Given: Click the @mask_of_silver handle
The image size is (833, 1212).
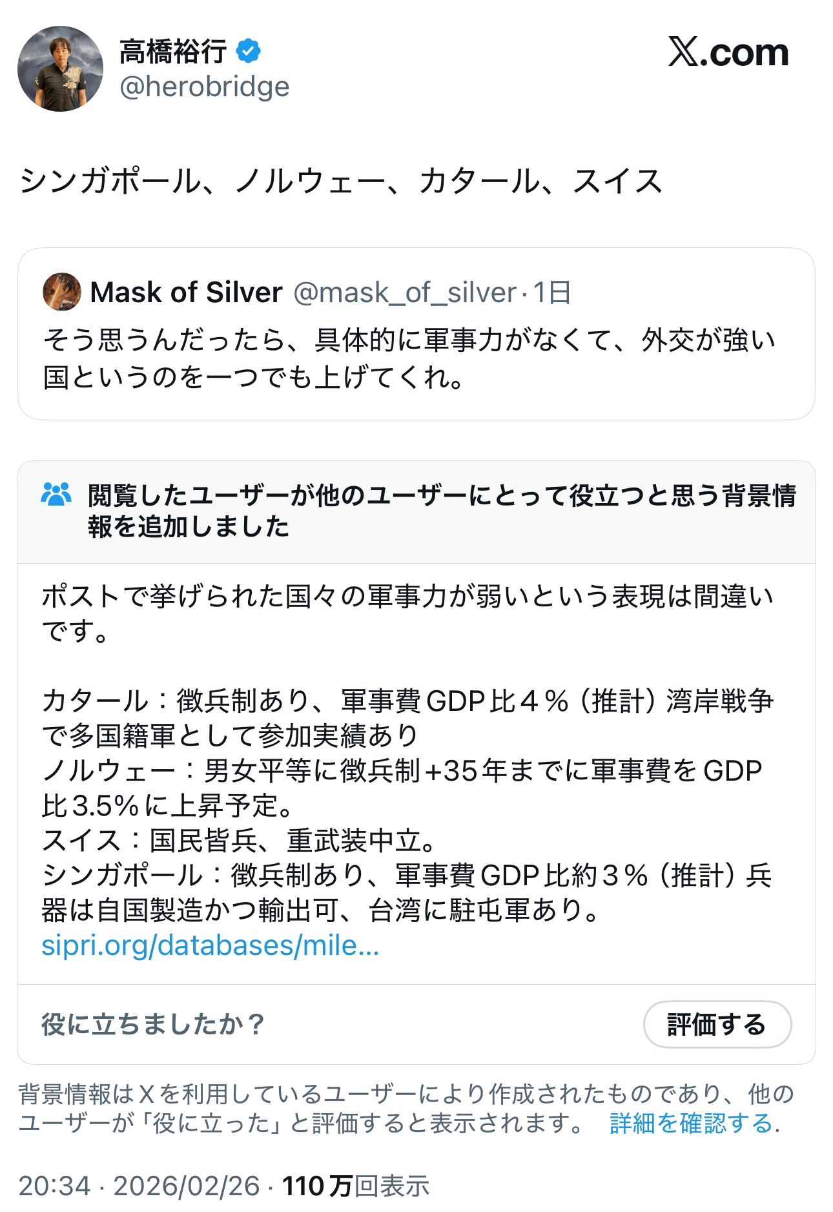Looking at the screenshot, I should [x=405, y=293].
